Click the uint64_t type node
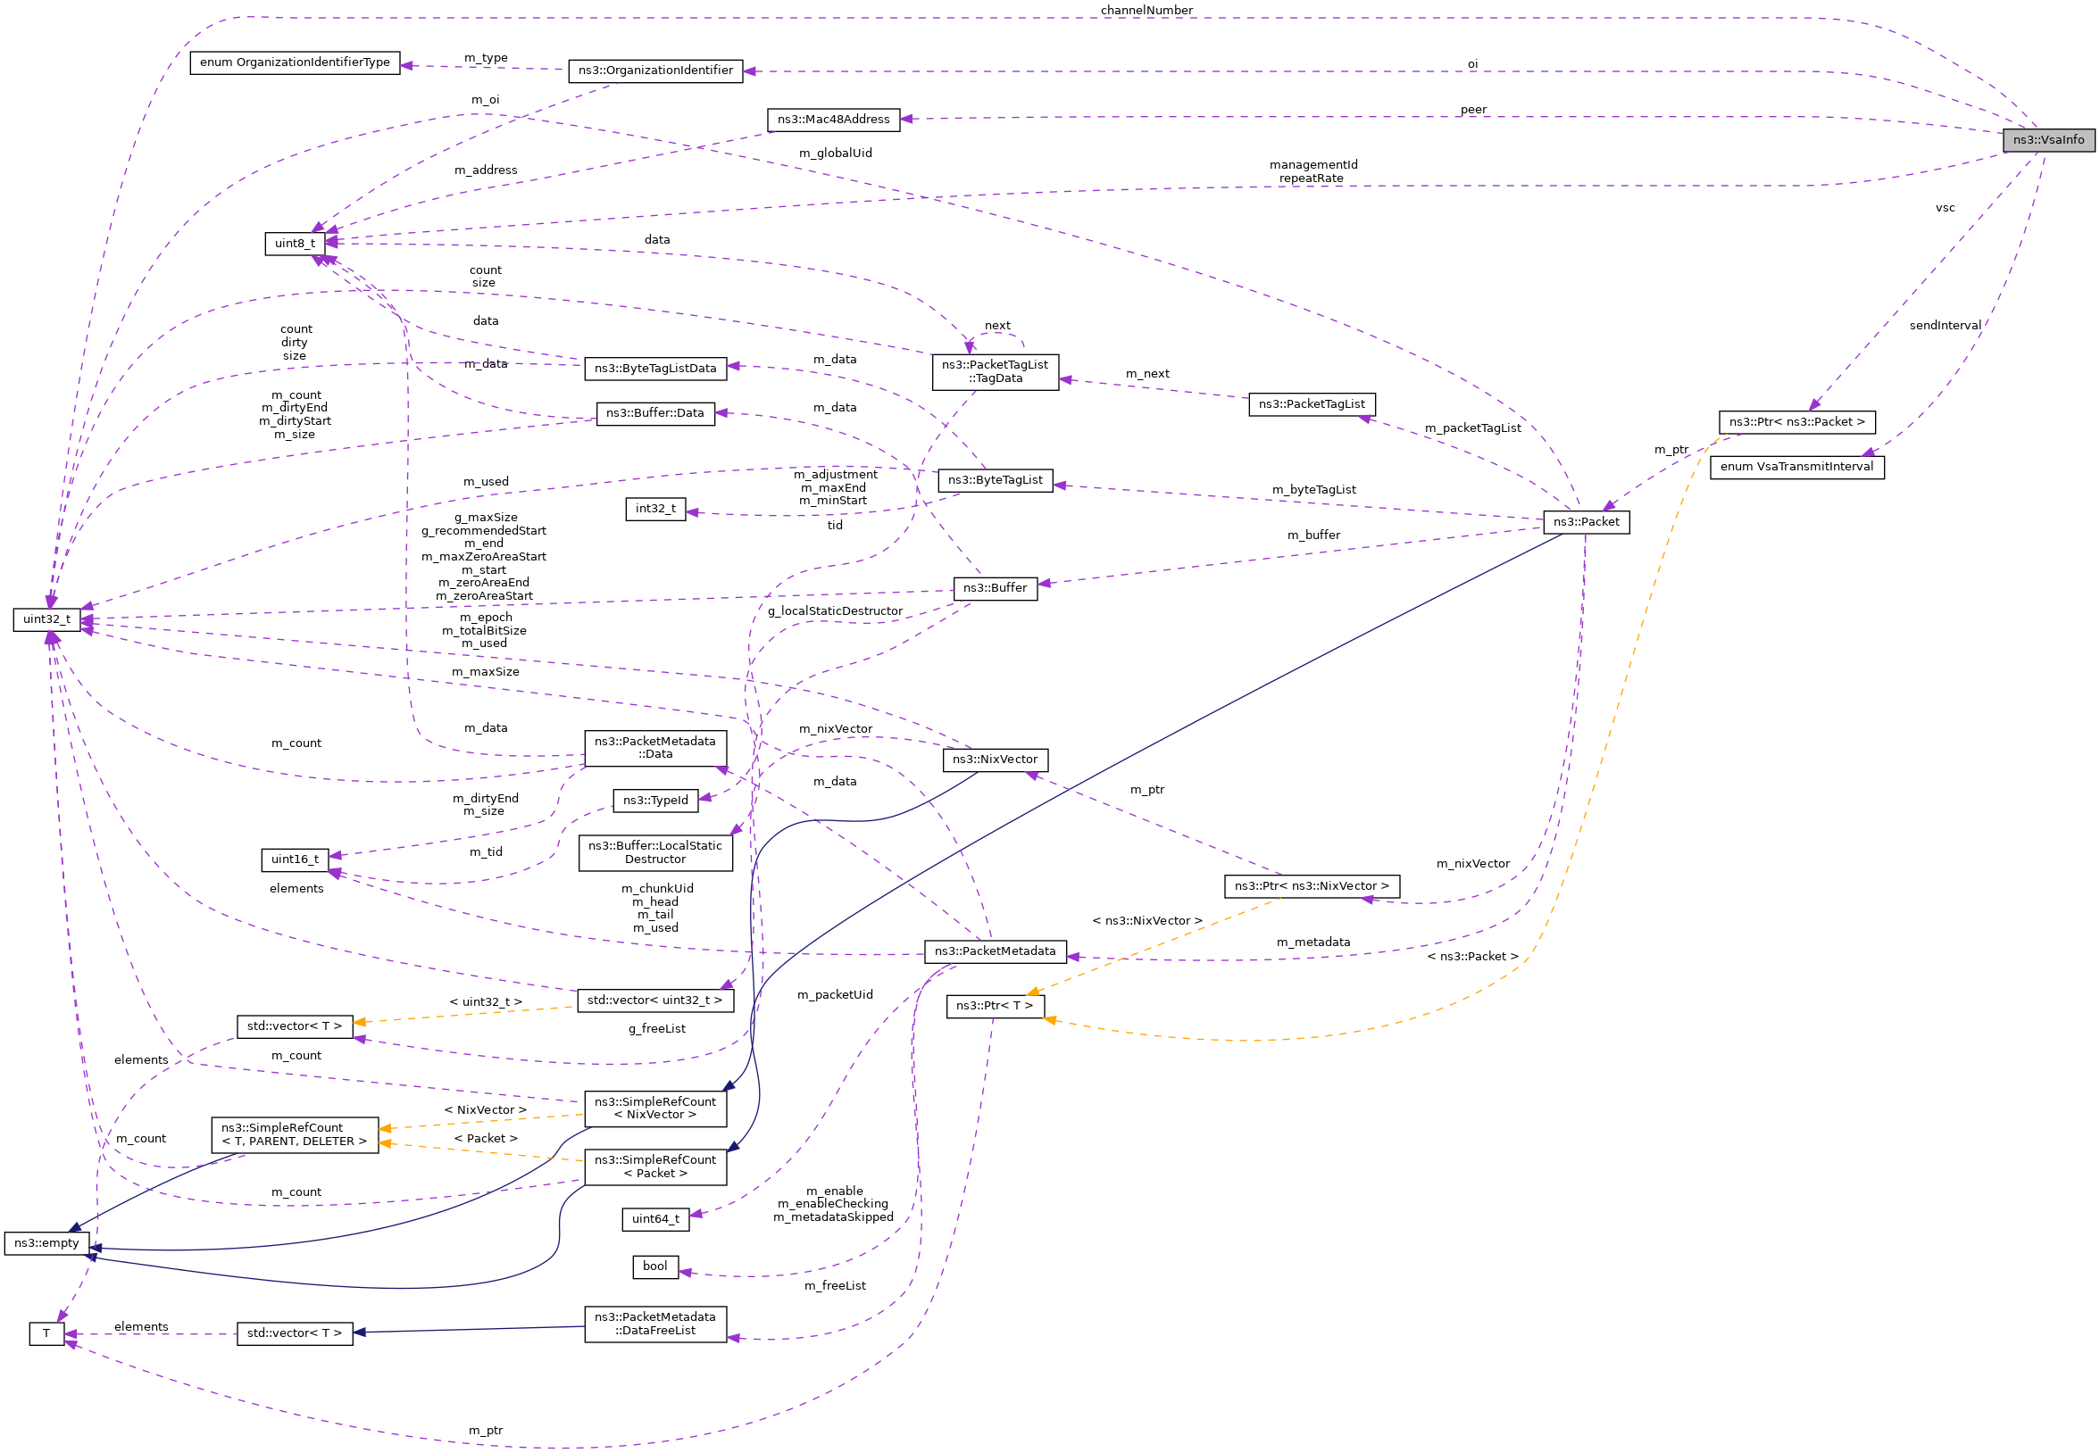 [654, 1220]
